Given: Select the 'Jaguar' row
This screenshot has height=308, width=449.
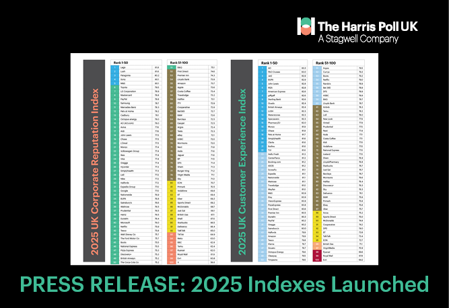Looking at the screenshot, I should (192, 155).
